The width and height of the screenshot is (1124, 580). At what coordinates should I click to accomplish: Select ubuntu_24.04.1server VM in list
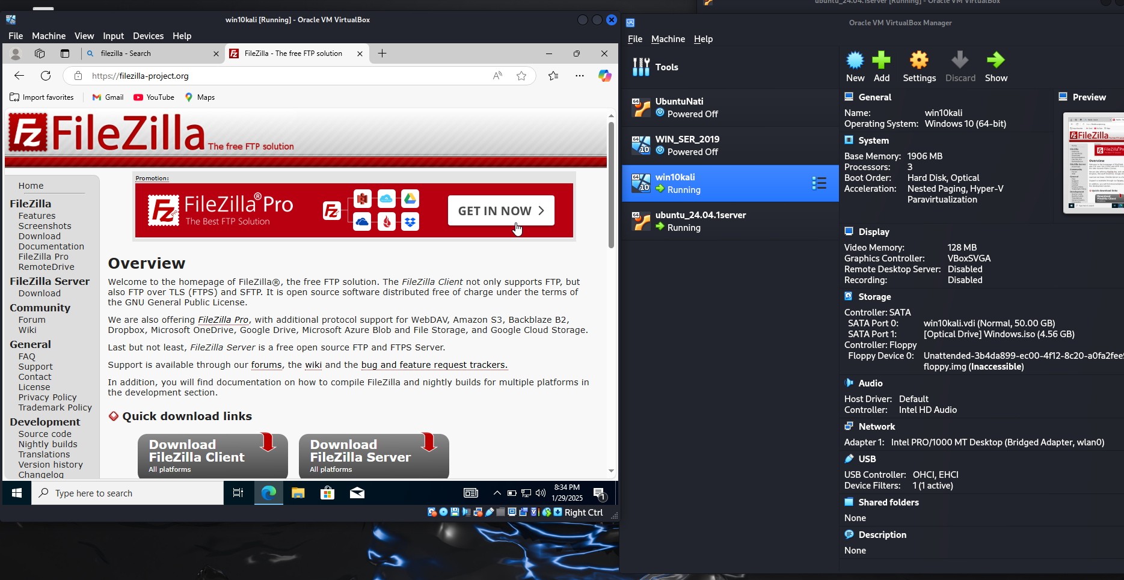point(730,221)
